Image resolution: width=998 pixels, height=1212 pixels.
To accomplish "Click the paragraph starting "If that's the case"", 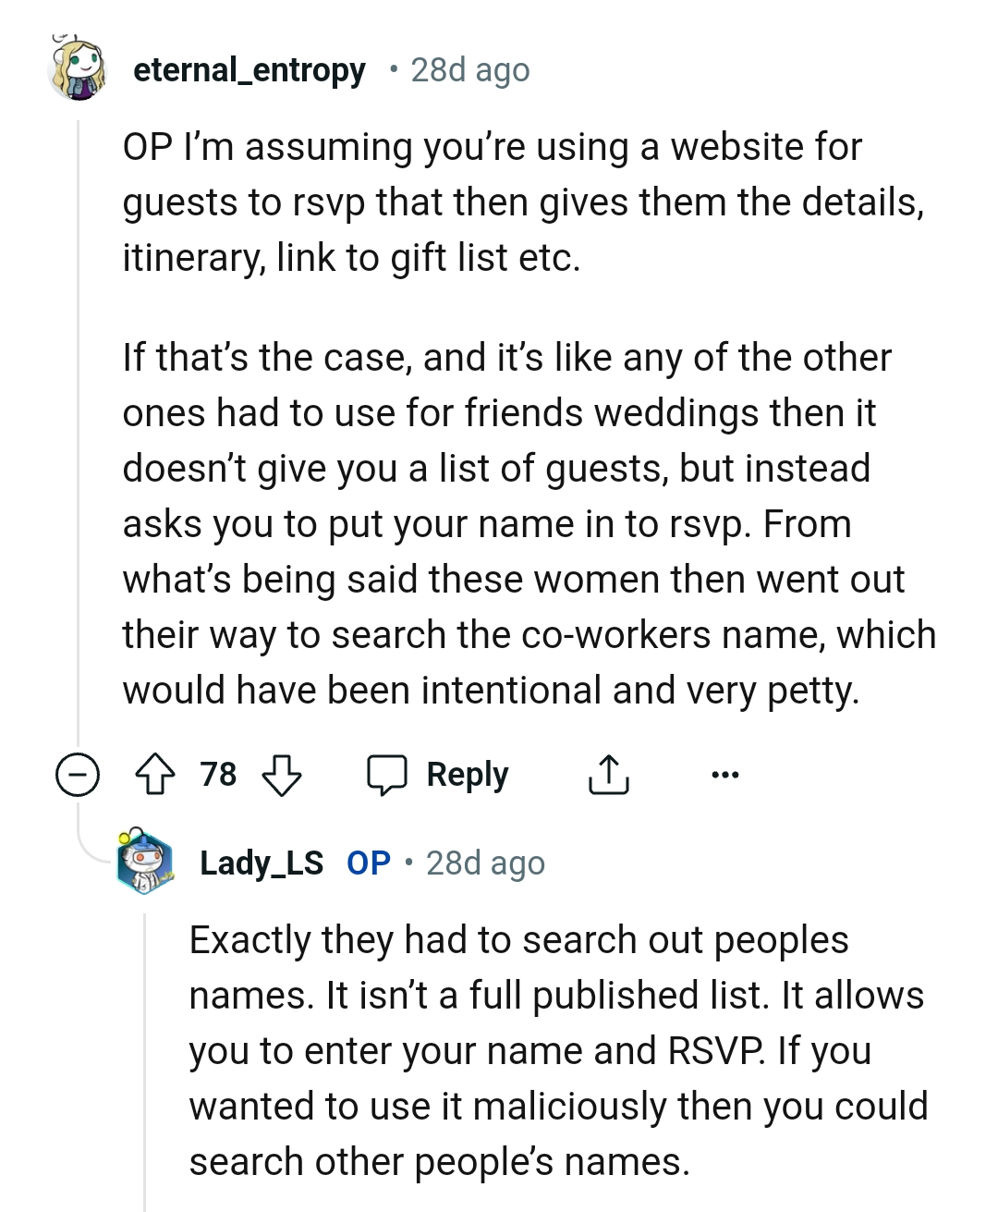I will pos(529,523).
